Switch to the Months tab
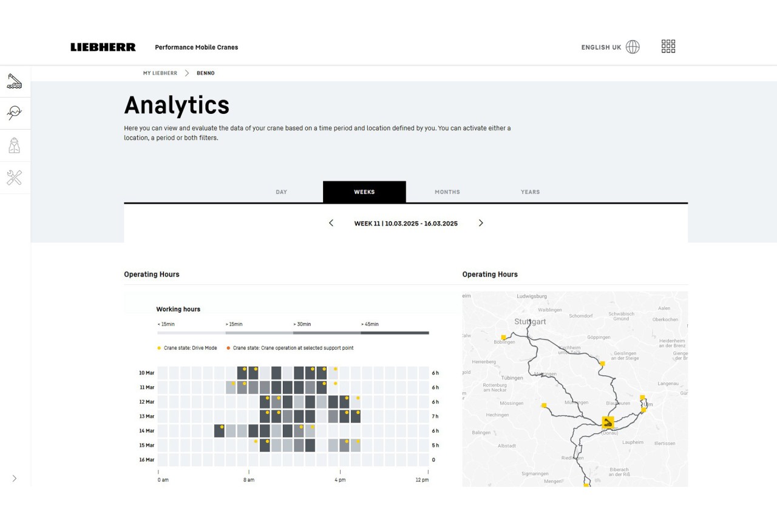Screen dimensions: 777x517 click(447, 192)
